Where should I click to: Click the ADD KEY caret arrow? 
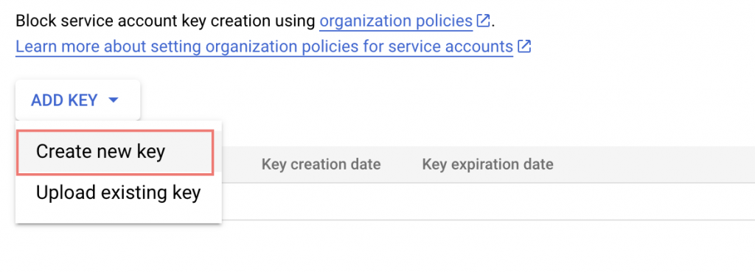[x=114, y=100]
